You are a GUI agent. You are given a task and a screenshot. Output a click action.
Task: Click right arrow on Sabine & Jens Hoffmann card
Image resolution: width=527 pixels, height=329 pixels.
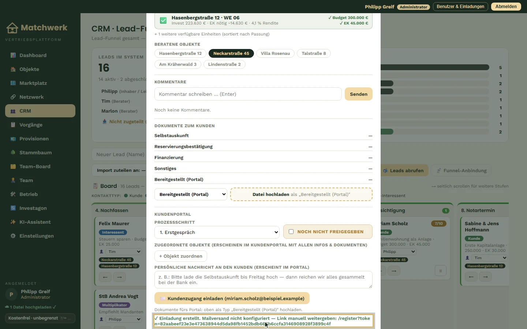pos(485,277)
